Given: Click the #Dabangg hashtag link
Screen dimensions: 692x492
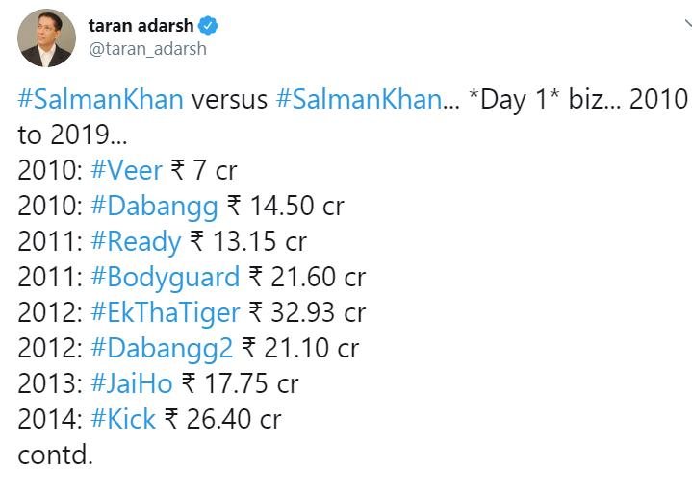Looking at the screenshot, I should [x=154, y=207].
